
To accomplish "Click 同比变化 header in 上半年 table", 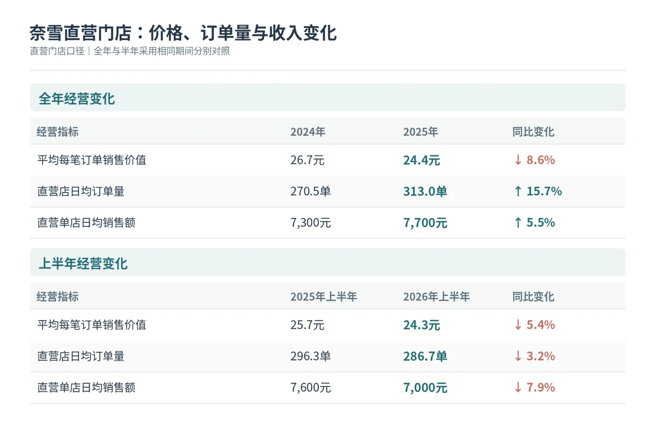I will click(533, 297).
